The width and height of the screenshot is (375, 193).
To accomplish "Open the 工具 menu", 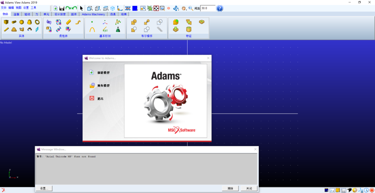I will pyautogui.click(x=33, y=8).
